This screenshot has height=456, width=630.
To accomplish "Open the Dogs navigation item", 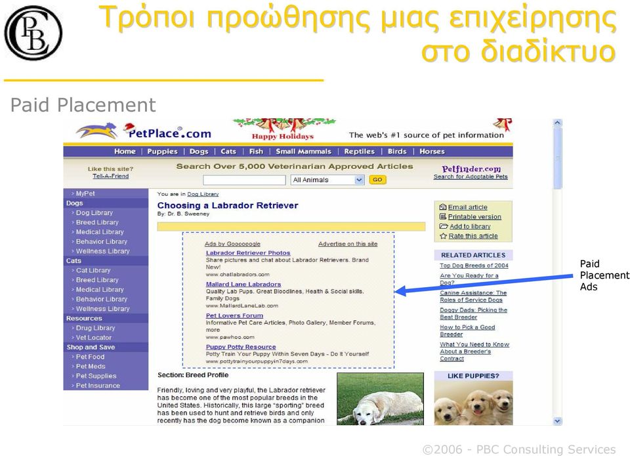I will pos(199,152).
